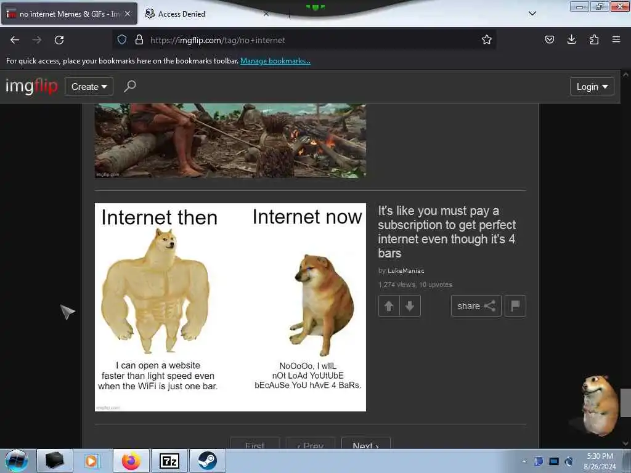Bookmark this page with the star

click(x=487, y=39)
